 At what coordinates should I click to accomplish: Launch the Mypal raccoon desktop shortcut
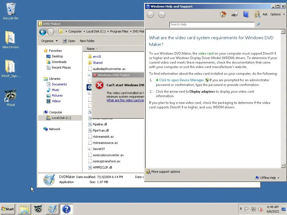click(x=11, y=97)
